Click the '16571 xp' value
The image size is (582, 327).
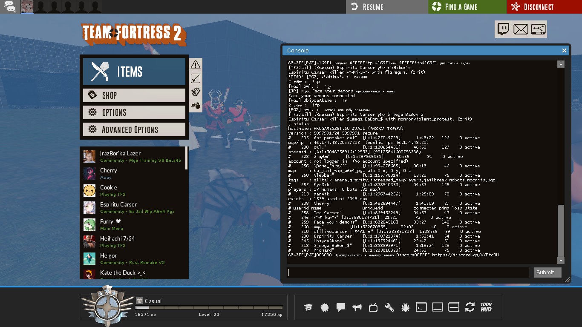[145, 315]
